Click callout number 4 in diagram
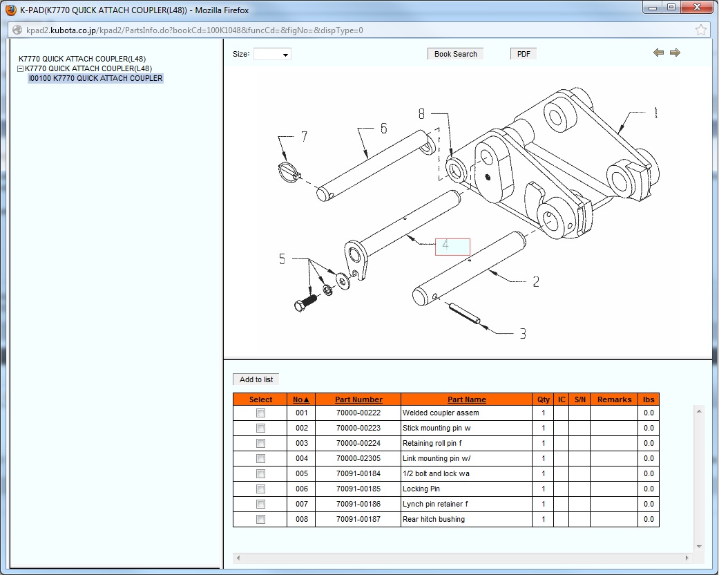This screenshot has width=719, height=575. point(452,247)
